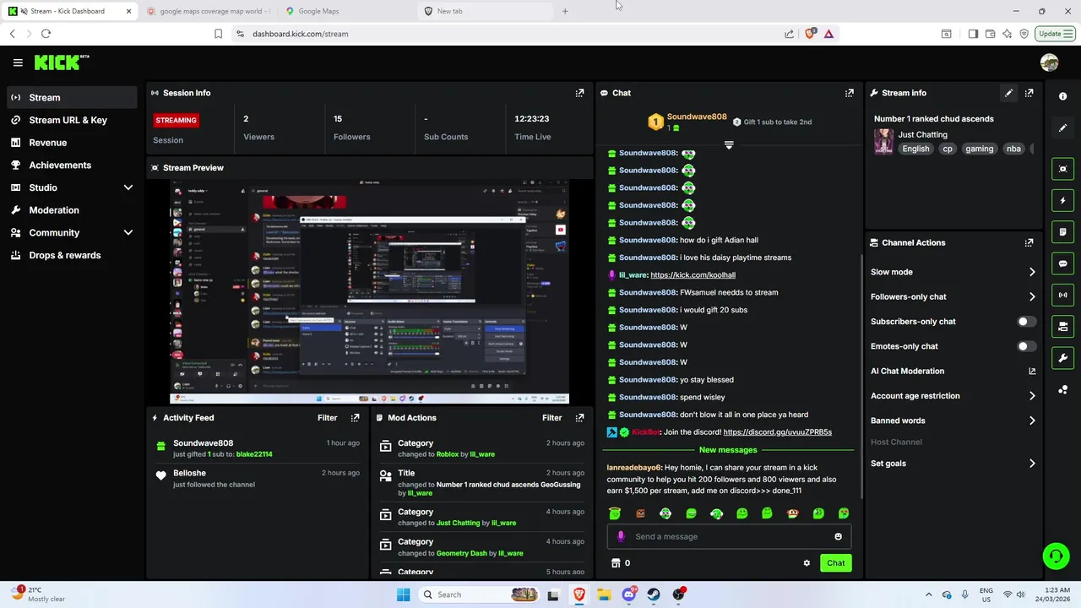Open Revenue page in sidebar

72,143
